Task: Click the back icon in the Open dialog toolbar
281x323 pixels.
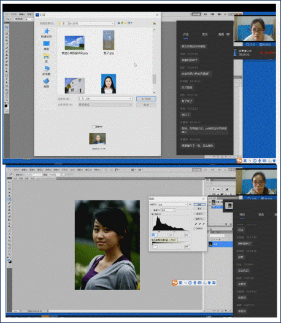Action: (x=118, y=23)
